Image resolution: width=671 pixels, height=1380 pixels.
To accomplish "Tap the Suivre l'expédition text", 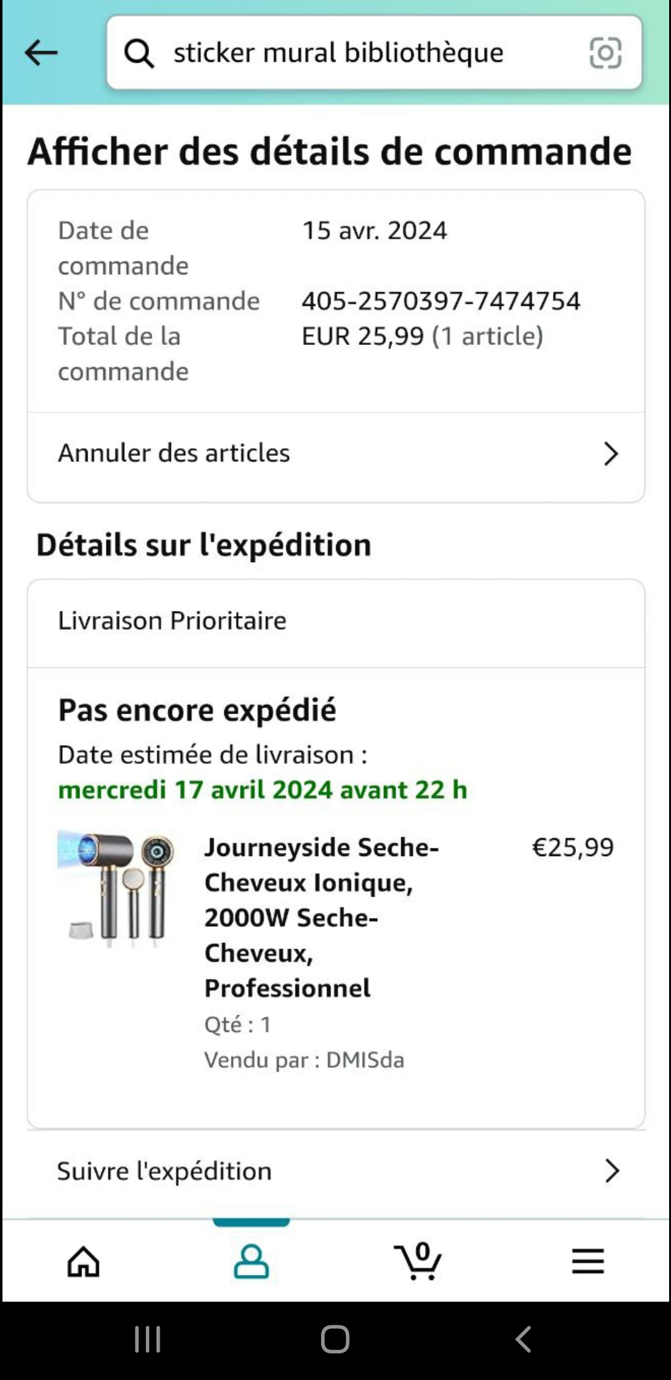I will (165, 1171).
